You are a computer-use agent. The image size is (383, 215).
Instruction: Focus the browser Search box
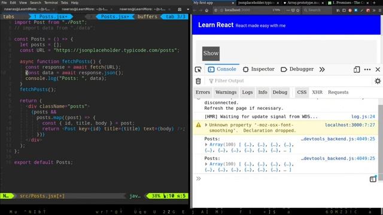[x=317, y=11]
